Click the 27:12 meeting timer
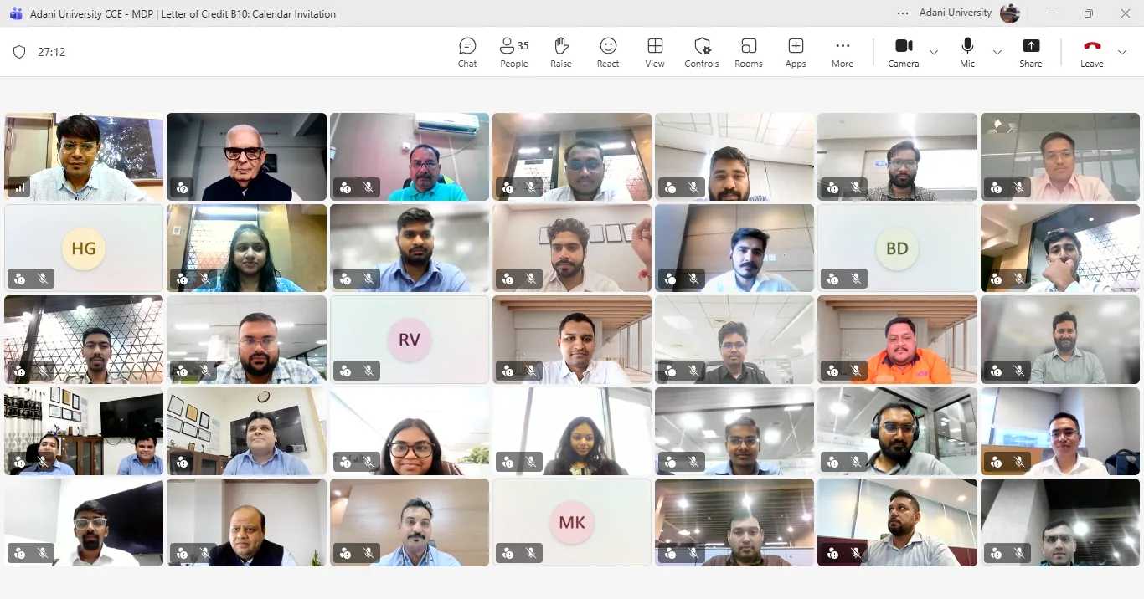 (51, 52)
